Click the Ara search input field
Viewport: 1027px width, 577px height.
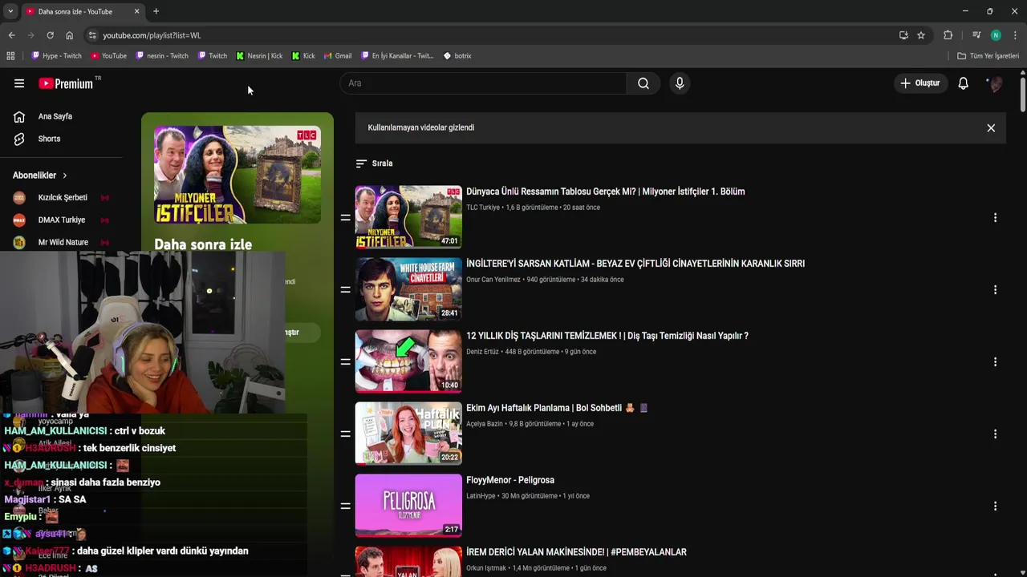coord(484,83)
